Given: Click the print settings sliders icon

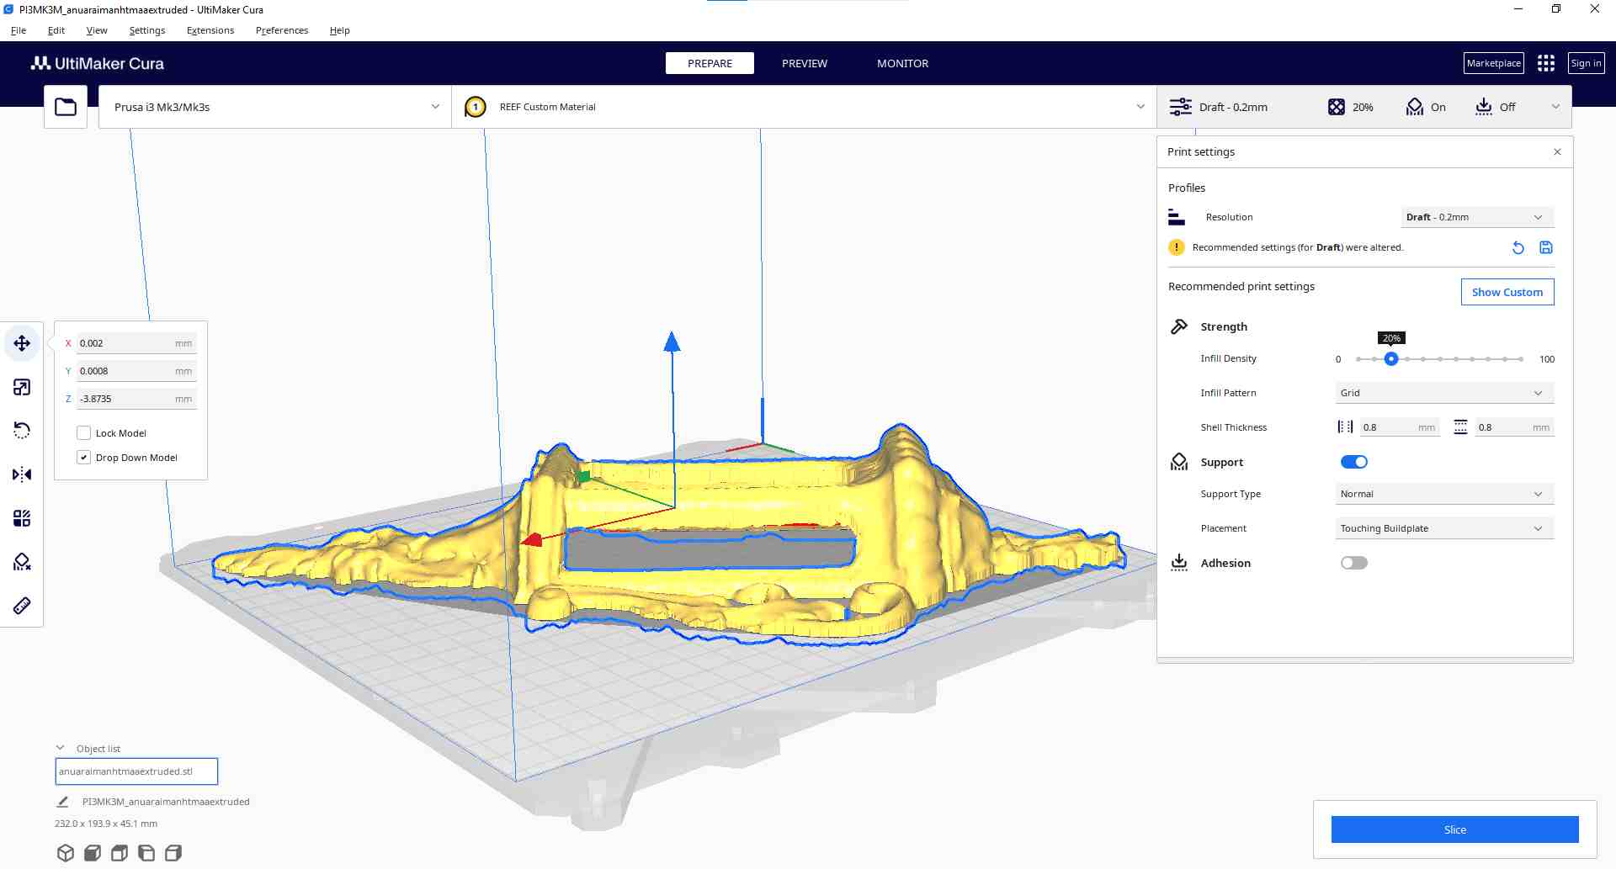Looking at the screenshot, I should click(1181, 107).
